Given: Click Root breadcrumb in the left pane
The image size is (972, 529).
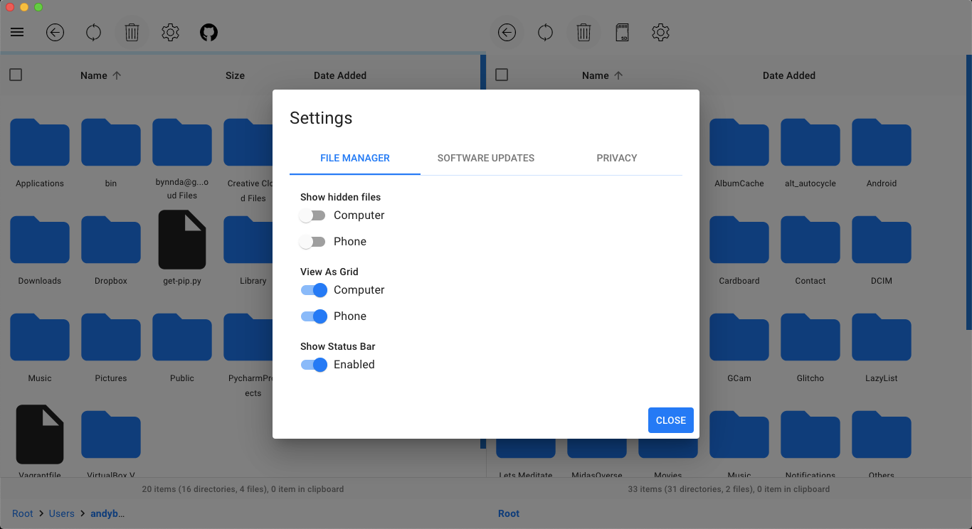Looking at the screenshot, I should [23, 513].
